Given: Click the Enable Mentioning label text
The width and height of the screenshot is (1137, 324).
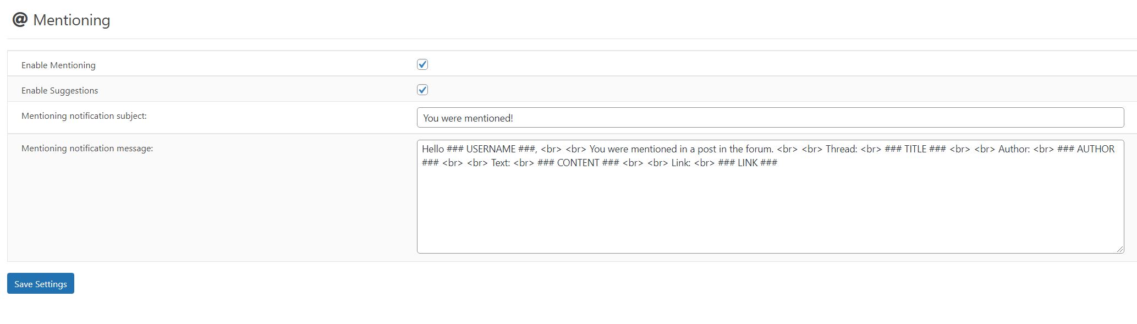Looking at the screenshot, I should [58, 65].
